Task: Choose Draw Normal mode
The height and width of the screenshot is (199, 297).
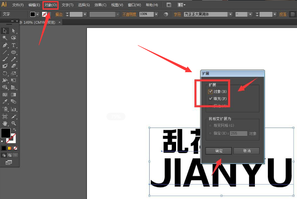Action: [4, 155]
